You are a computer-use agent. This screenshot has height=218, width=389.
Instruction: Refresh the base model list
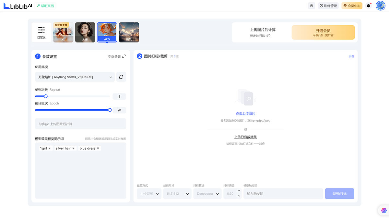121,77
